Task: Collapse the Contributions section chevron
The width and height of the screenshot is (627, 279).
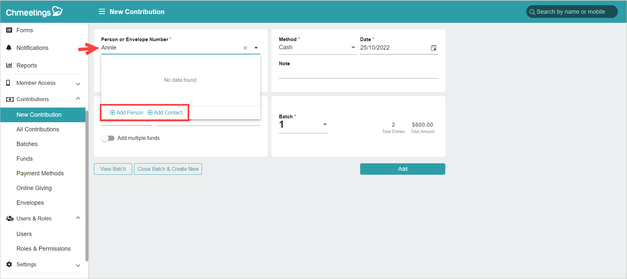Action: [78, 98]
